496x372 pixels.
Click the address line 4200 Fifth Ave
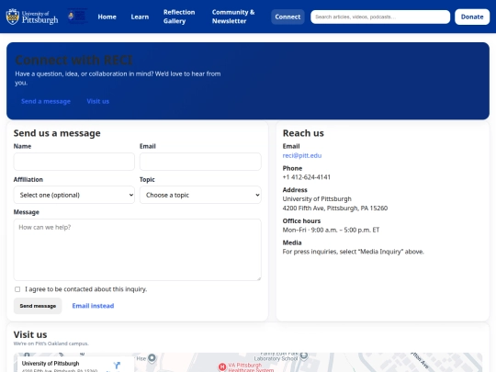click(x=335, y=209)
